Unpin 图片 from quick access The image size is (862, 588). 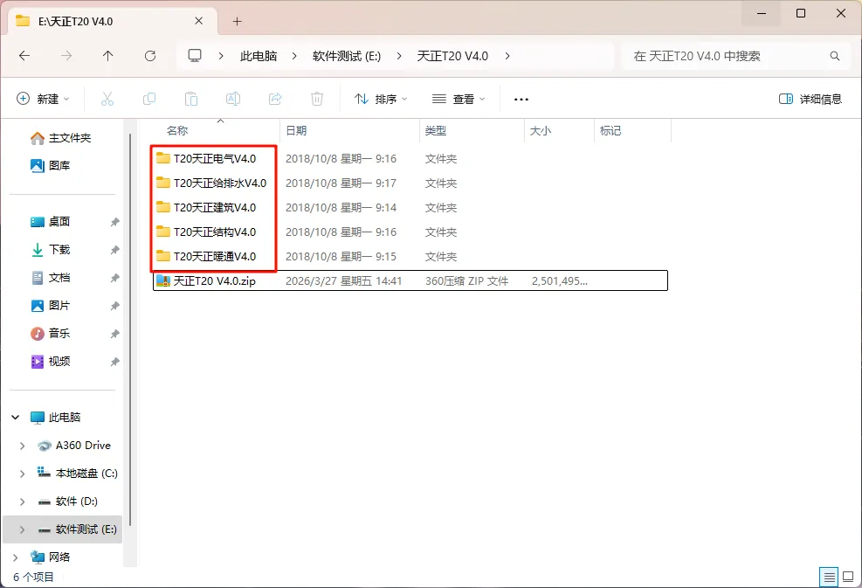[x=114, y=306]
